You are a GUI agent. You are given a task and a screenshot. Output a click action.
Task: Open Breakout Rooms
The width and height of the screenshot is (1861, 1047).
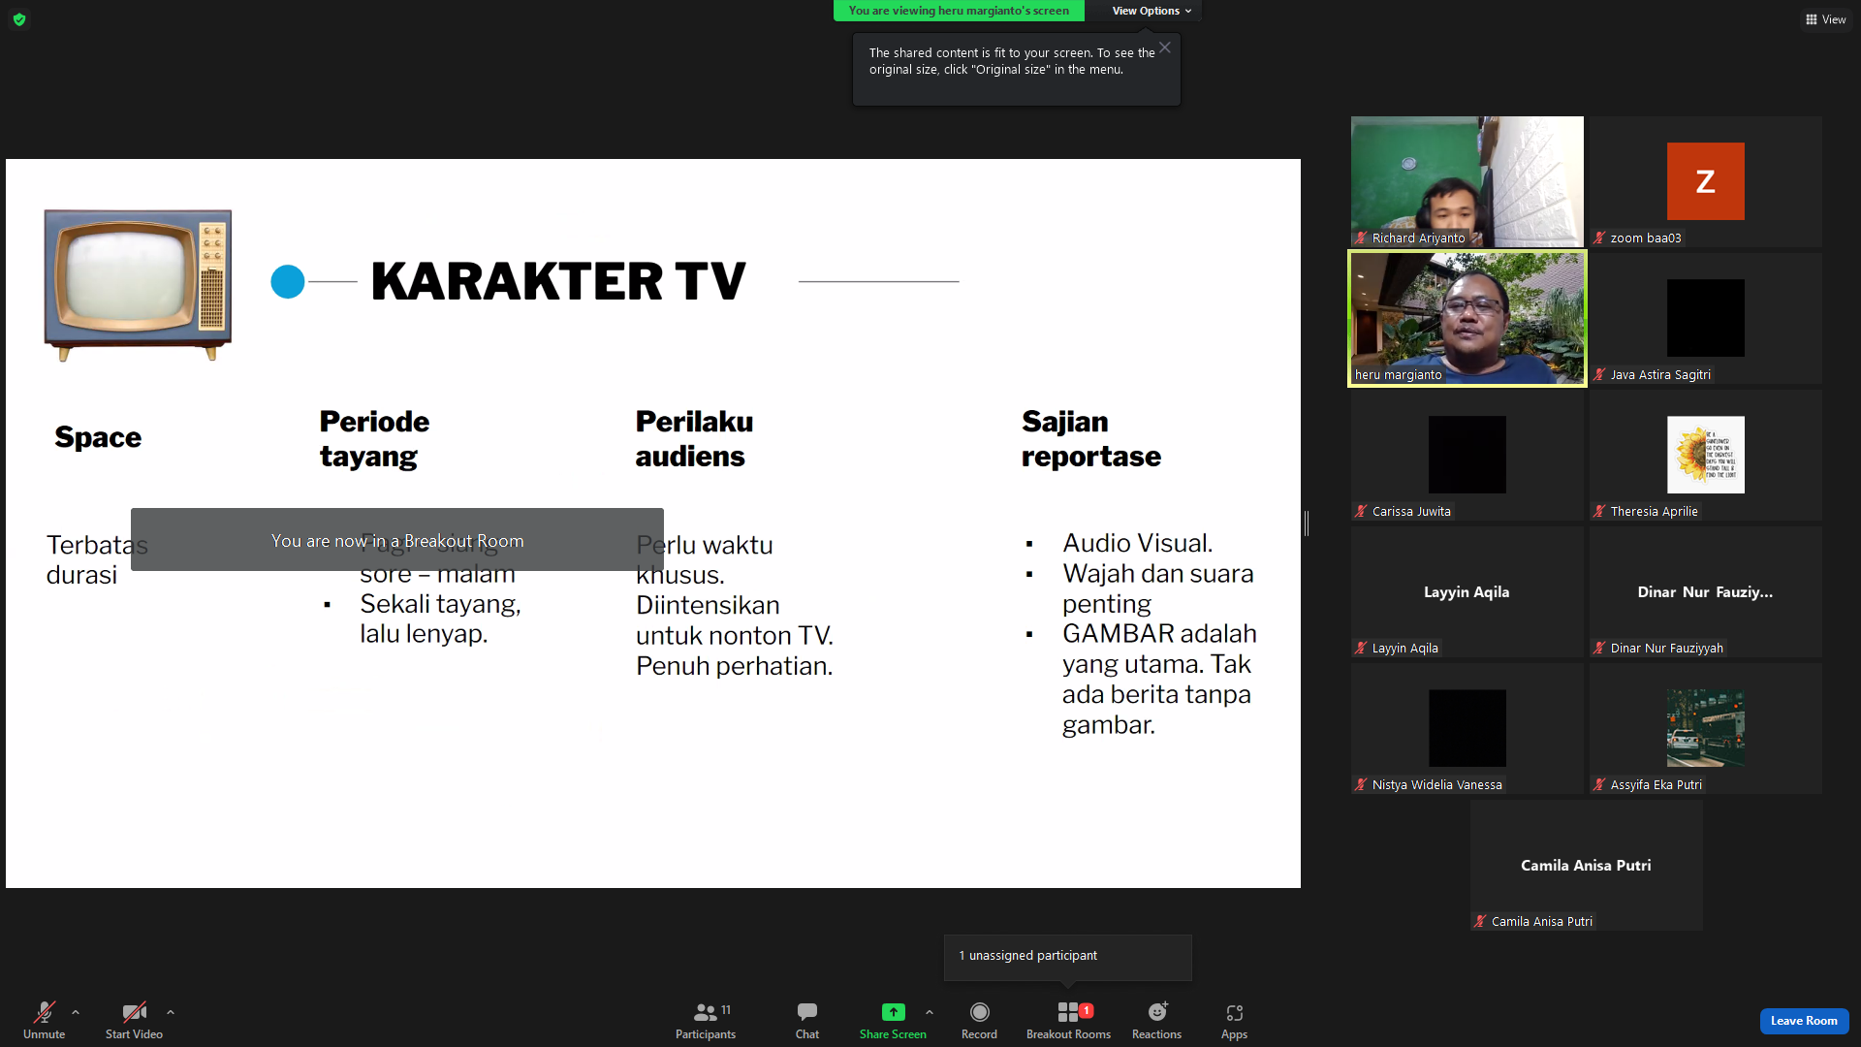1068,1020
